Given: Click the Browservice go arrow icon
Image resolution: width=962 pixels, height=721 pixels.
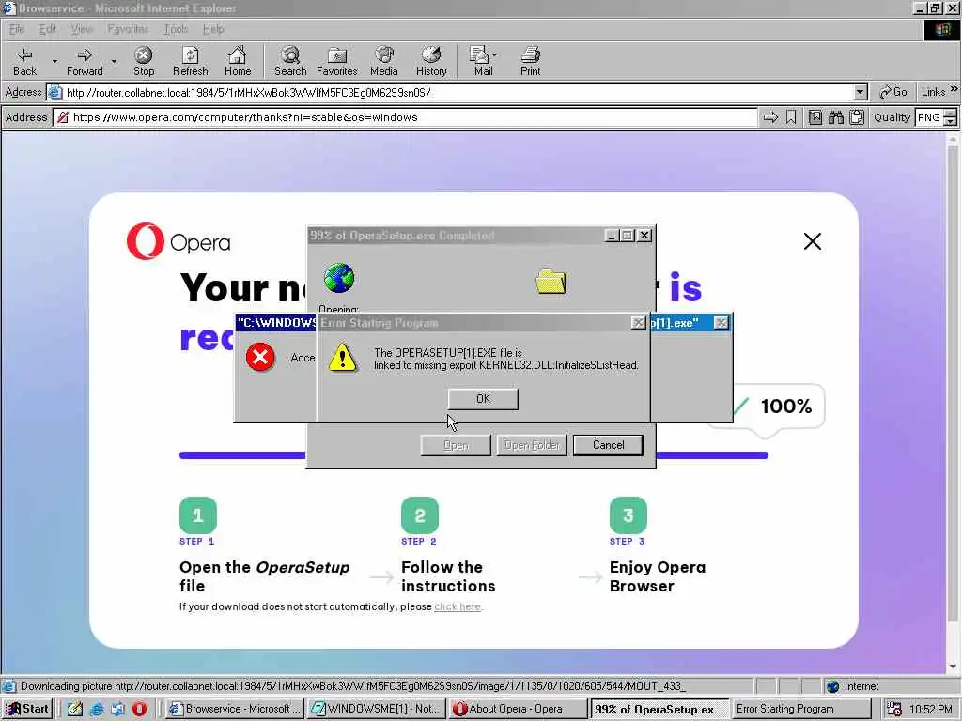Looking at the screenshot, I should click(x=770, y=117).
